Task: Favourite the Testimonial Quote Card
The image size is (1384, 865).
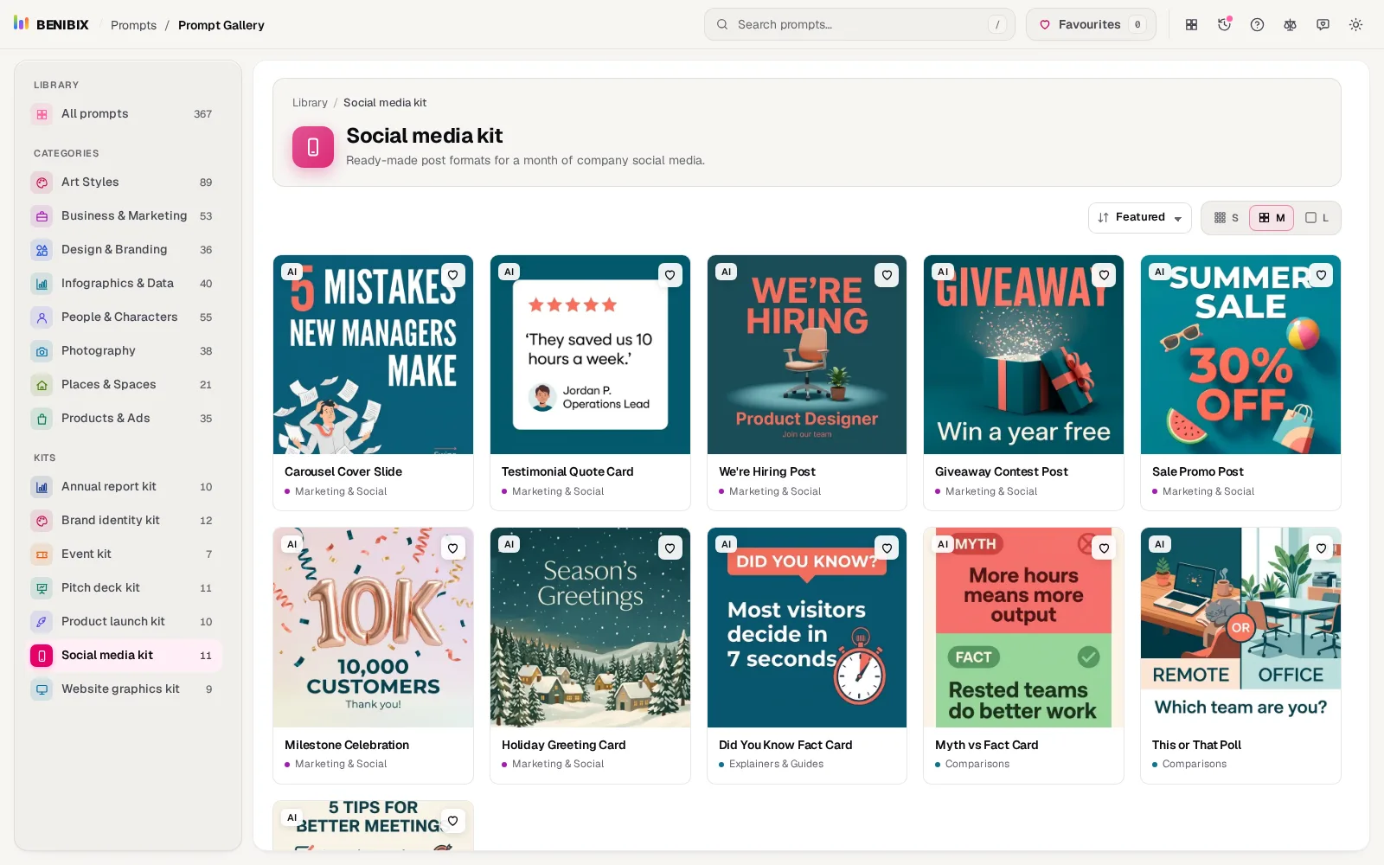Action: point(670,275)
